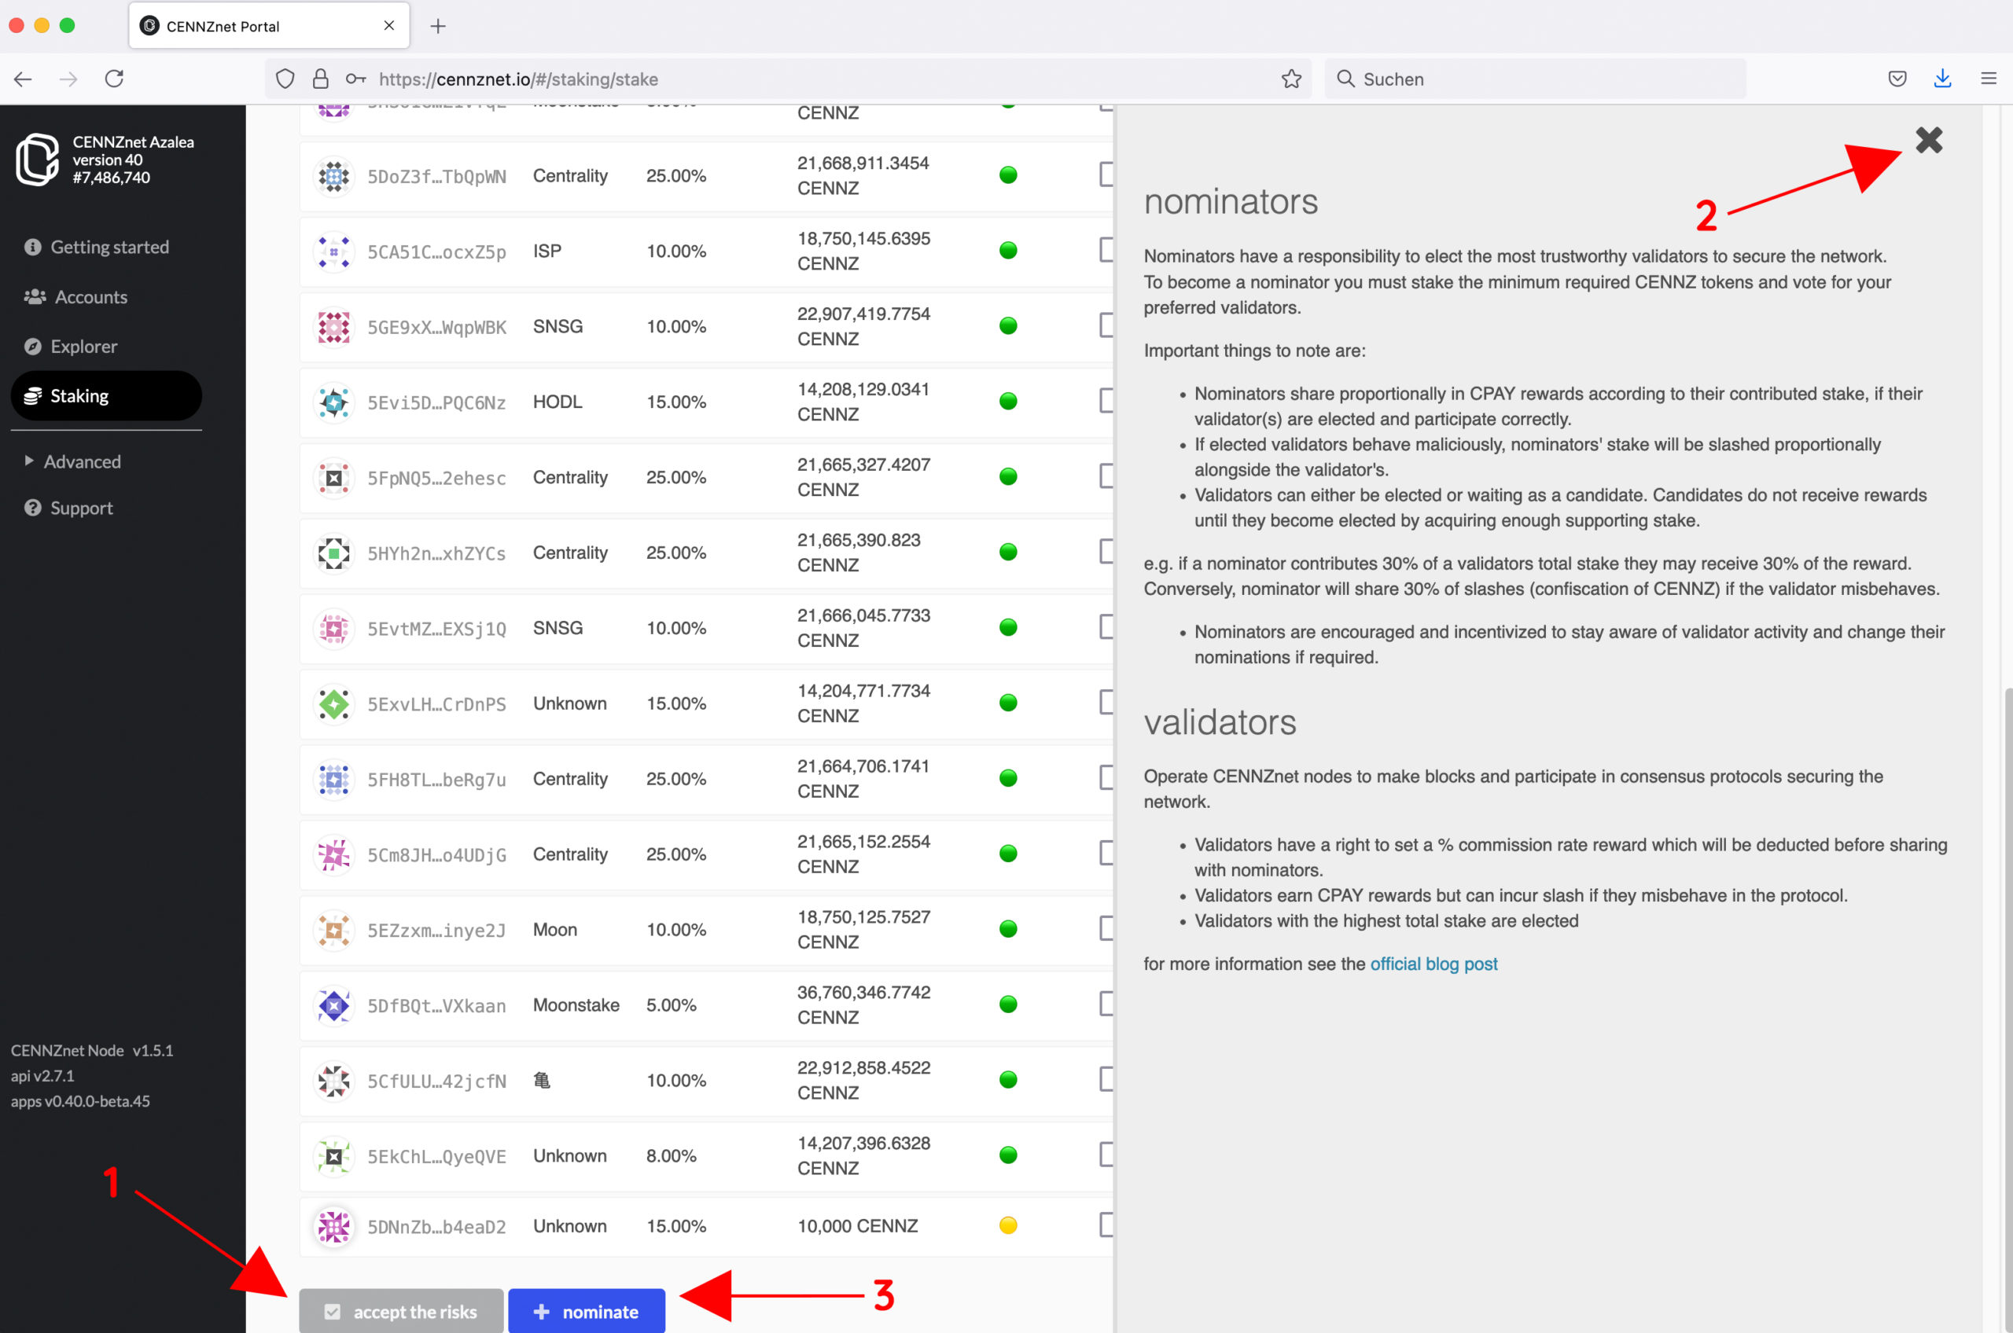Click the 36,760,346.7742 CENNZ stake value
This screenshot has width=2013, height=1333.
click(863, 1004)
